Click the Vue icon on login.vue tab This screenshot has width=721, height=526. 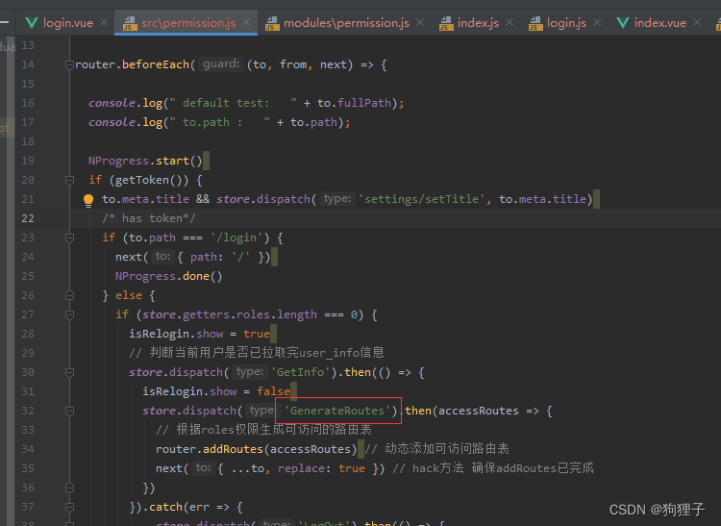pos(32,22)
